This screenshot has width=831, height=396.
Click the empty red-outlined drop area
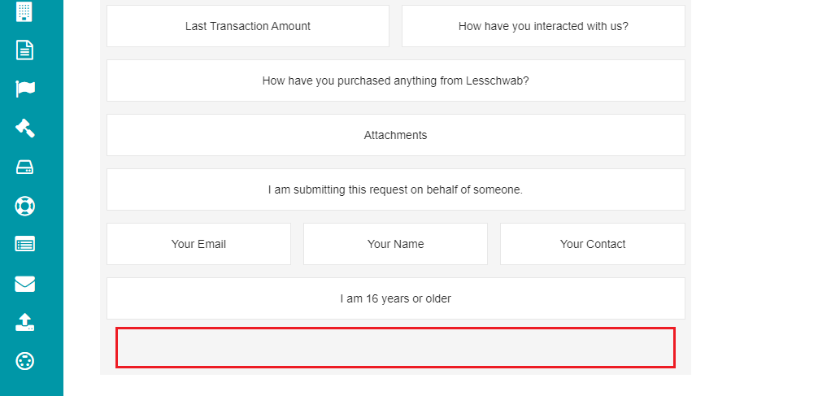click(x=395, y=348)
